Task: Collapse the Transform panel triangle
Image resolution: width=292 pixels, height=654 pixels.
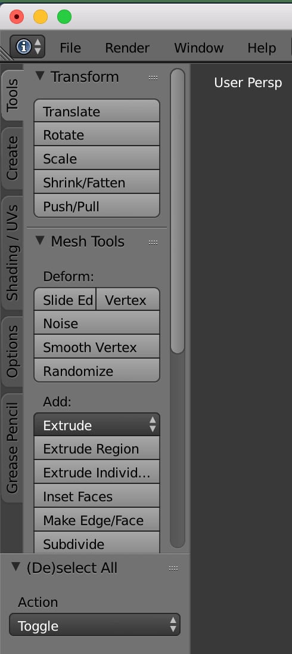Action: pos(39,76)
